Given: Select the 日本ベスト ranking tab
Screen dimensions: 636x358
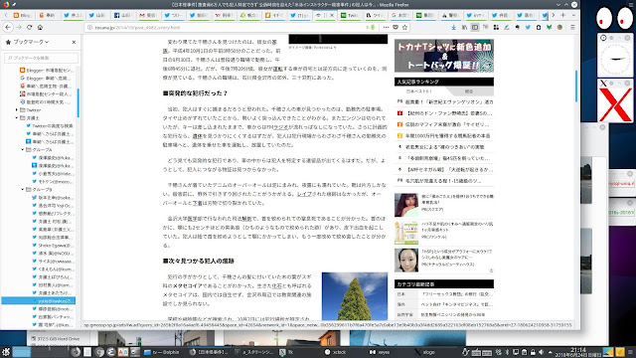Looking at the screenshot, I should click(x=419, y=91).
